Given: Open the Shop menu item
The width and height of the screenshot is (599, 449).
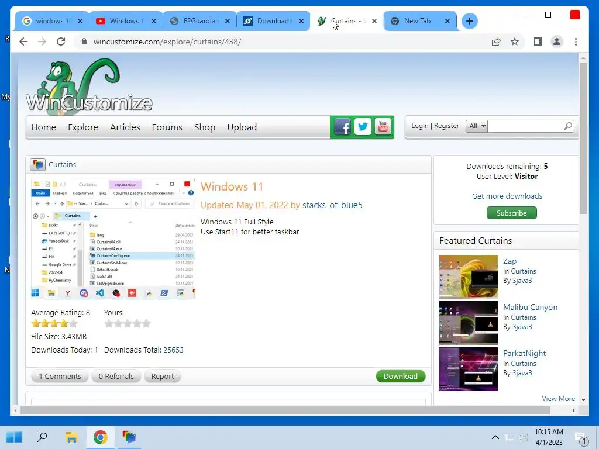Looking at the screenshot, I should (204, 127).
